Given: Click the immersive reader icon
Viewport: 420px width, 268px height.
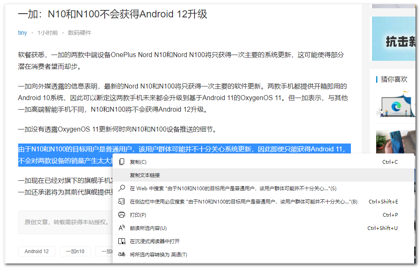Looking at the screenshot, I should pos(121,241).
